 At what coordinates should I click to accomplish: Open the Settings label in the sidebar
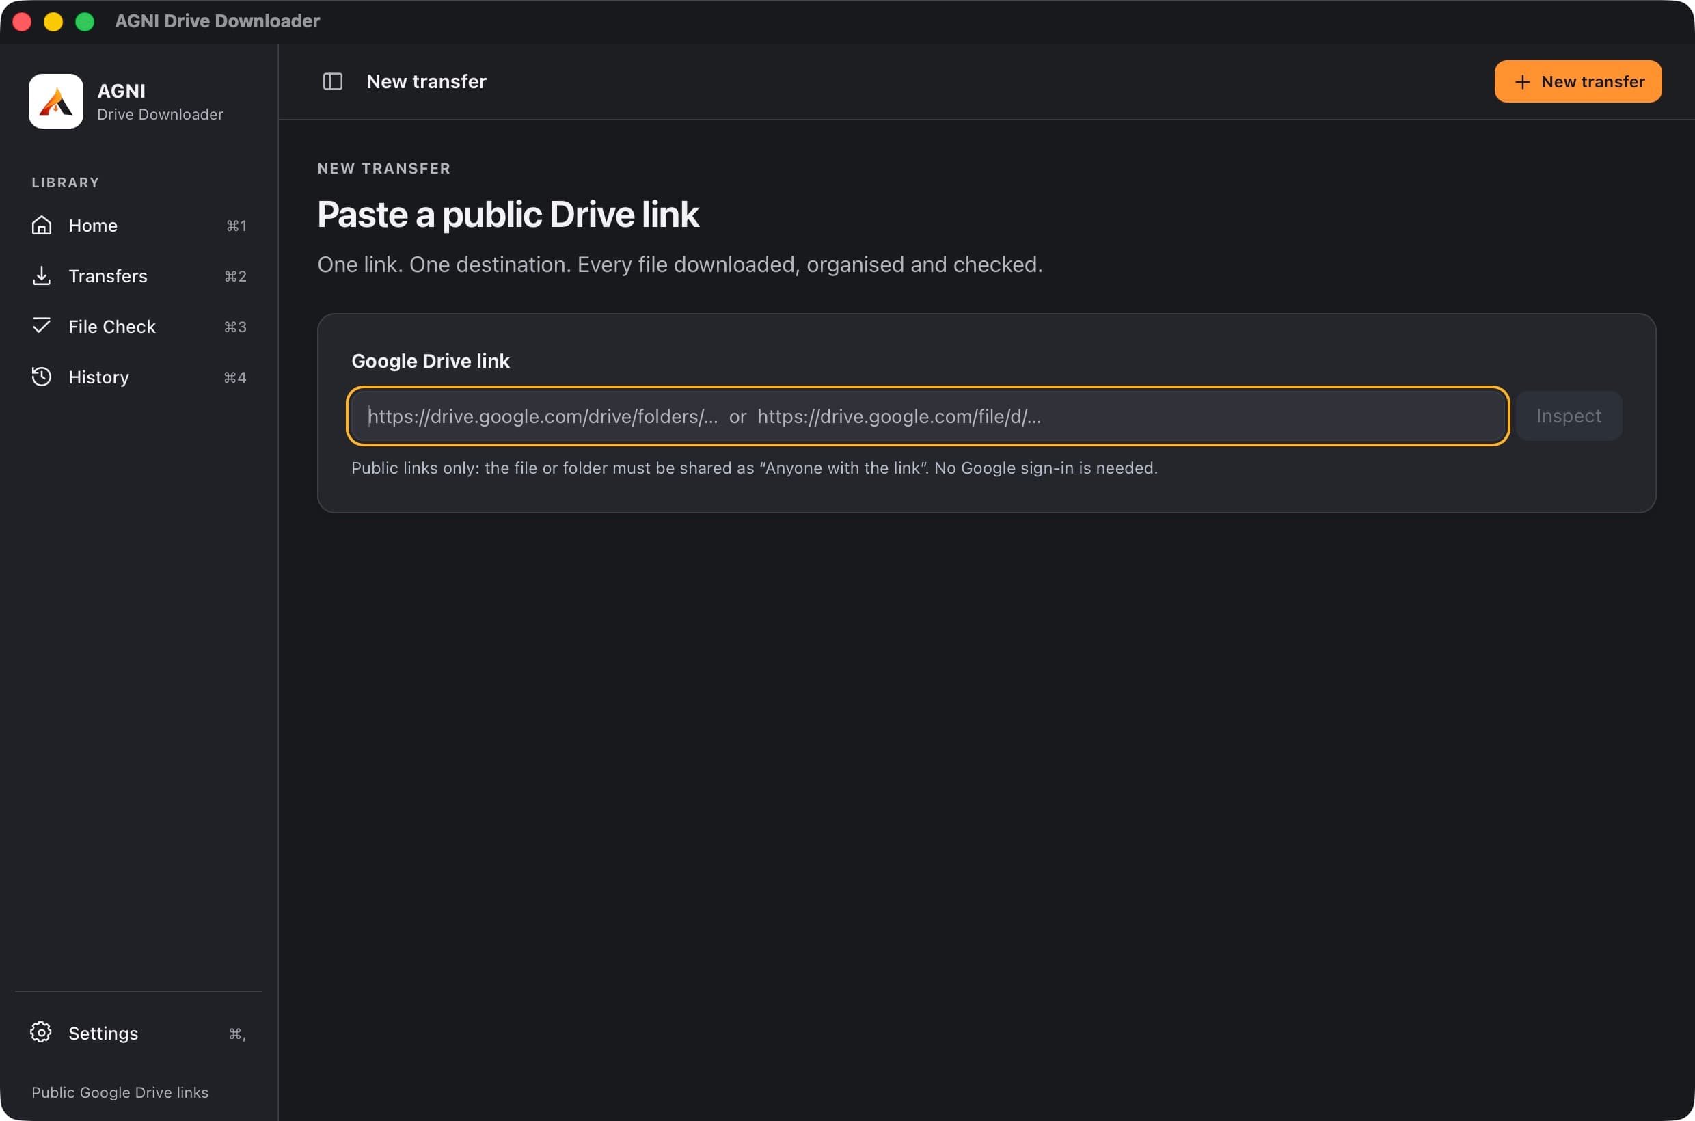(104, 1033)
